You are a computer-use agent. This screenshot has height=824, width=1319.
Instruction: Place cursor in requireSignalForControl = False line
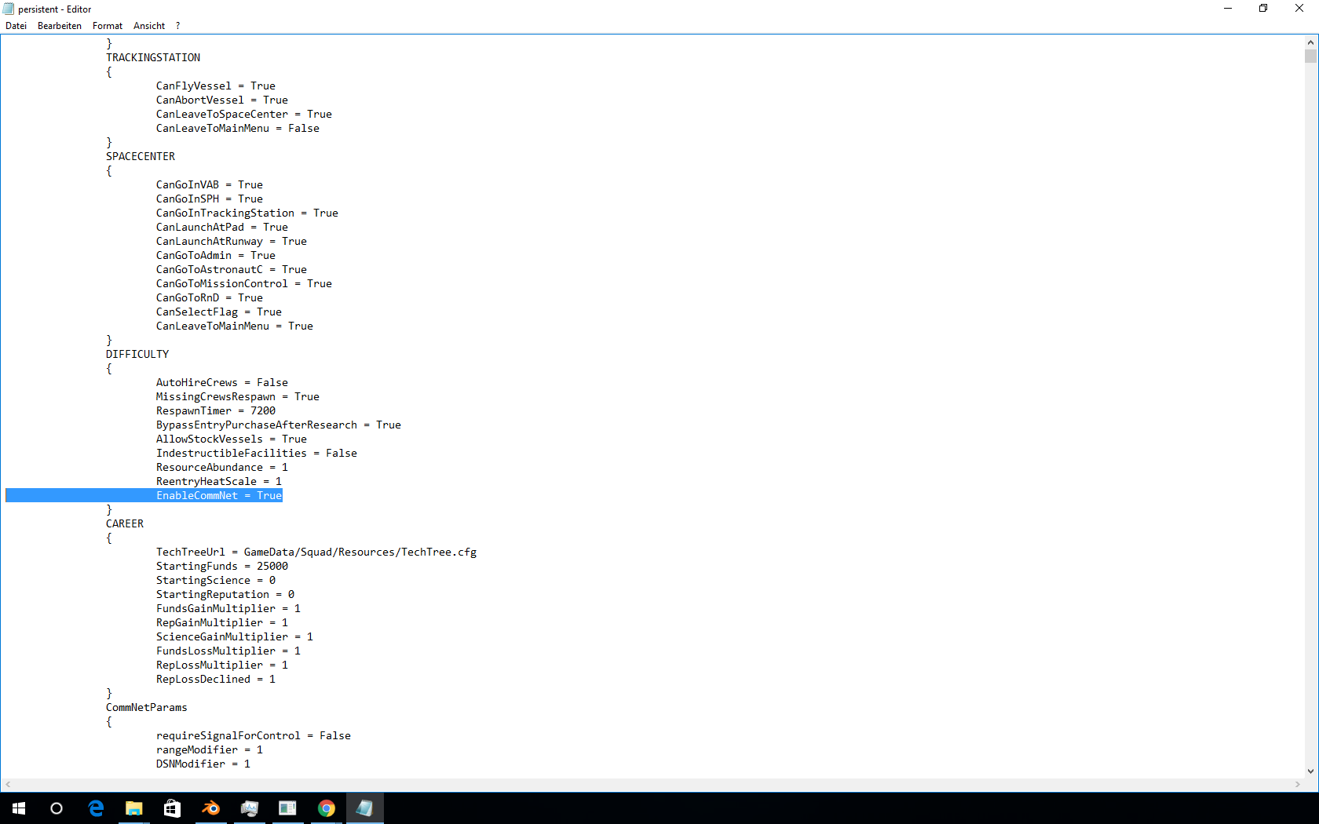coord(253,736)
